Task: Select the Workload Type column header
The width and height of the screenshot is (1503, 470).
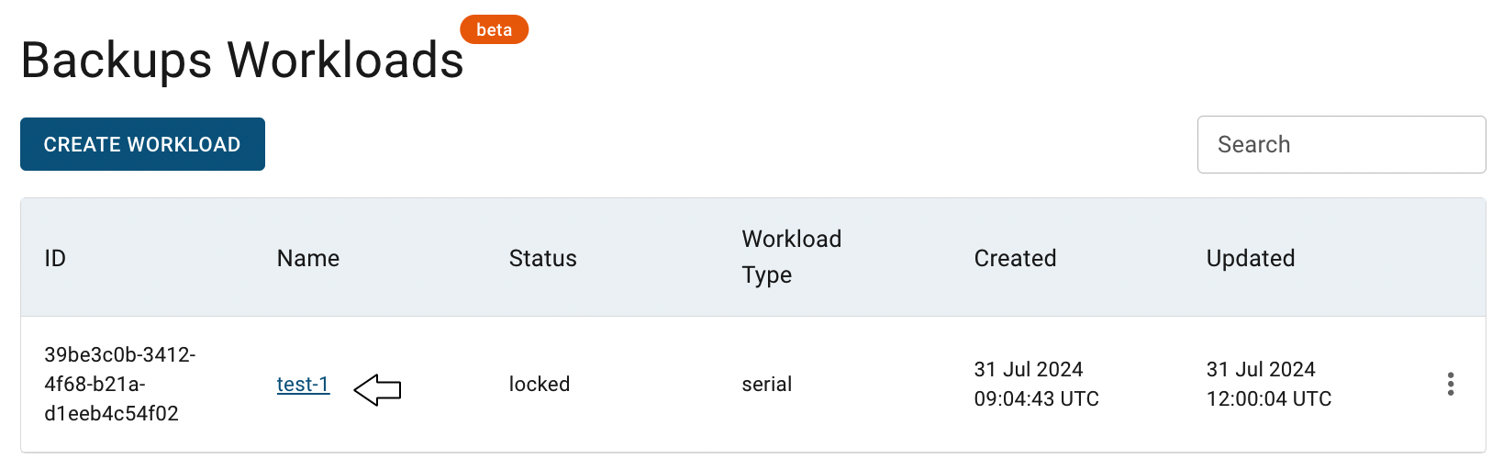Action: [x=792, y=257]
